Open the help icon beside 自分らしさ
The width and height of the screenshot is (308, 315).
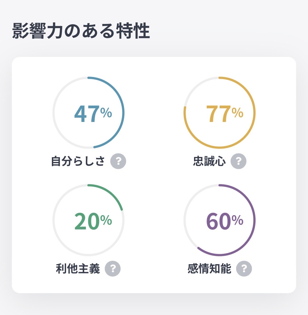click(x=118, y=161)
